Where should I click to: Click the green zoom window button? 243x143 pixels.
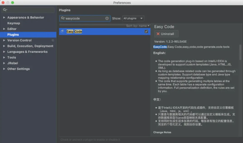(13, 3)
